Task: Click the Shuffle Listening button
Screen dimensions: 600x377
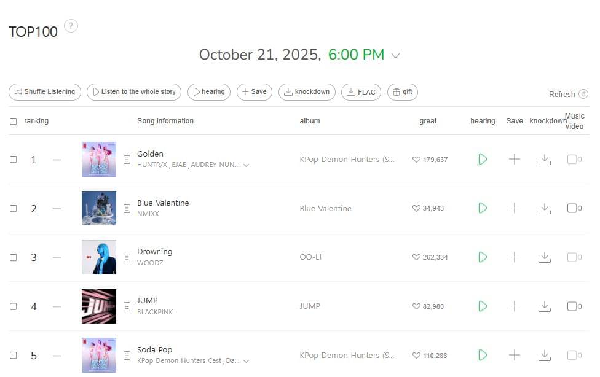Action: (45, 92)
